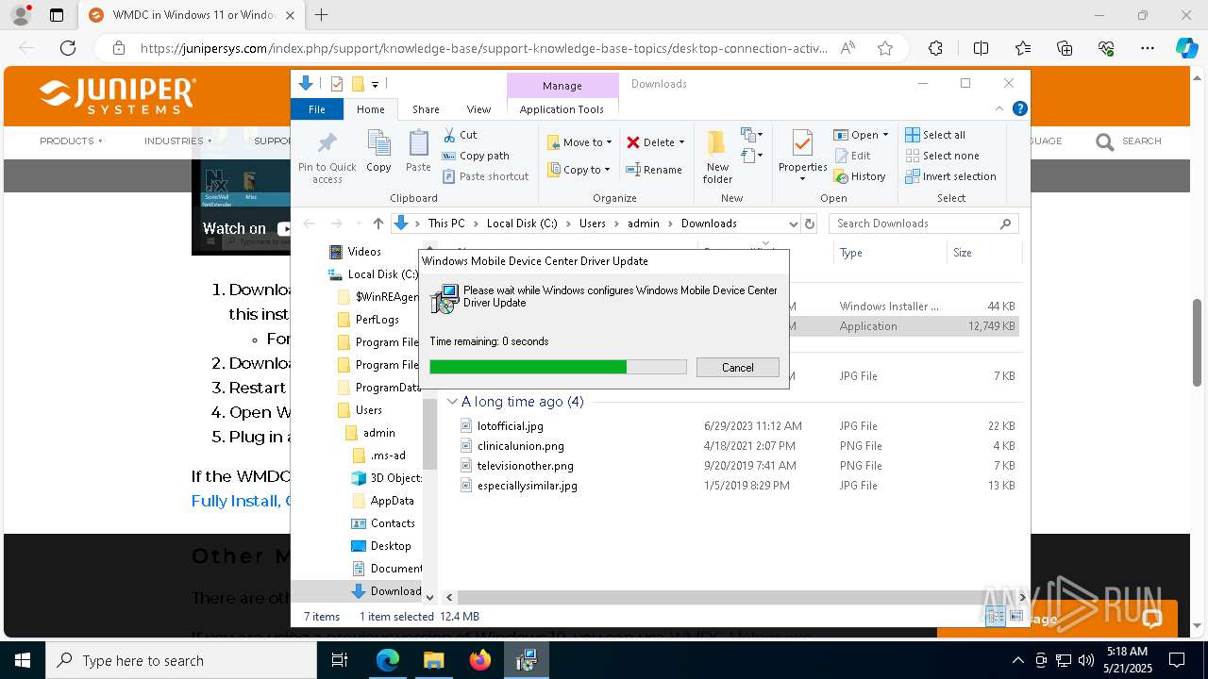Click Invert selection in ribbon

tap(950, 176)
